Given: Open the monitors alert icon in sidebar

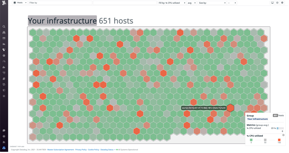Looking at the screenshot, I should click(x=4, y=56).
